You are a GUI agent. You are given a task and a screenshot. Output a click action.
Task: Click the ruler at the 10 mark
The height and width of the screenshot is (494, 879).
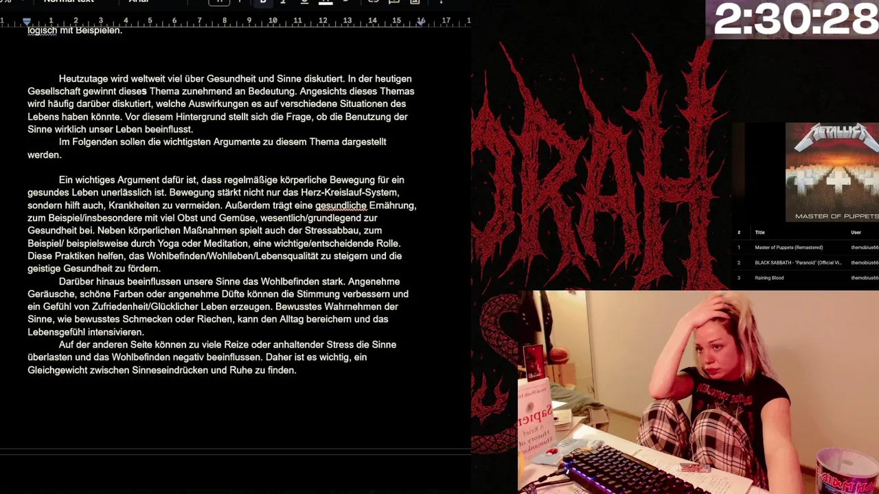click(273, 21)
